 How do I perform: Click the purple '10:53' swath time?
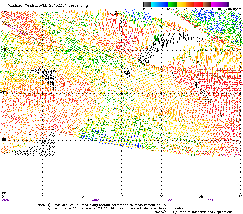168,200
